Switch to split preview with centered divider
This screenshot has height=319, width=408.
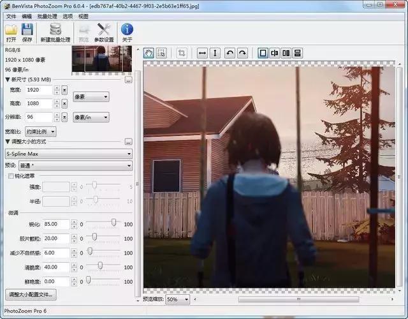274,53
